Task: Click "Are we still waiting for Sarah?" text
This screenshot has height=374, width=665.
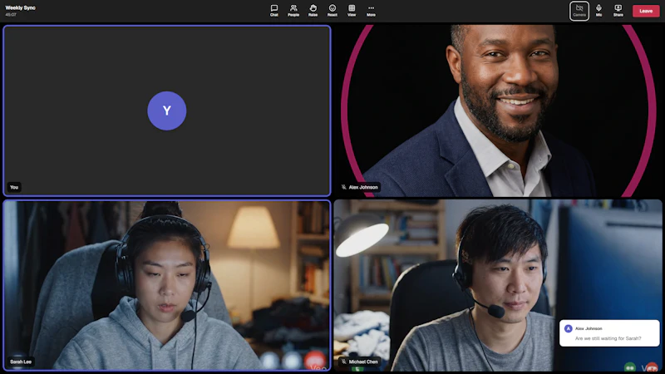Action: click(608, 338)
